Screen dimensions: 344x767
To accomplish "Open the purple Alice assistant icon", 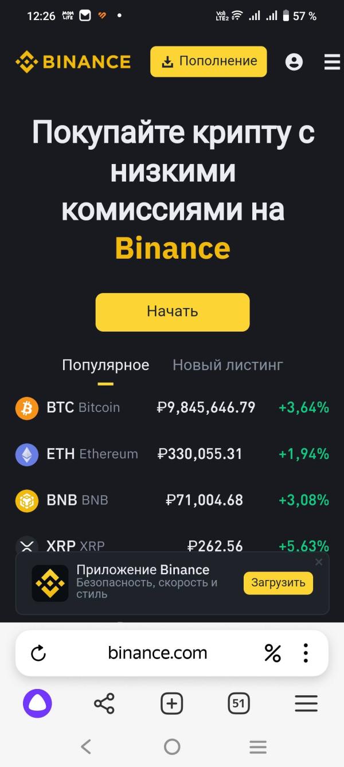I will (37, 703).
